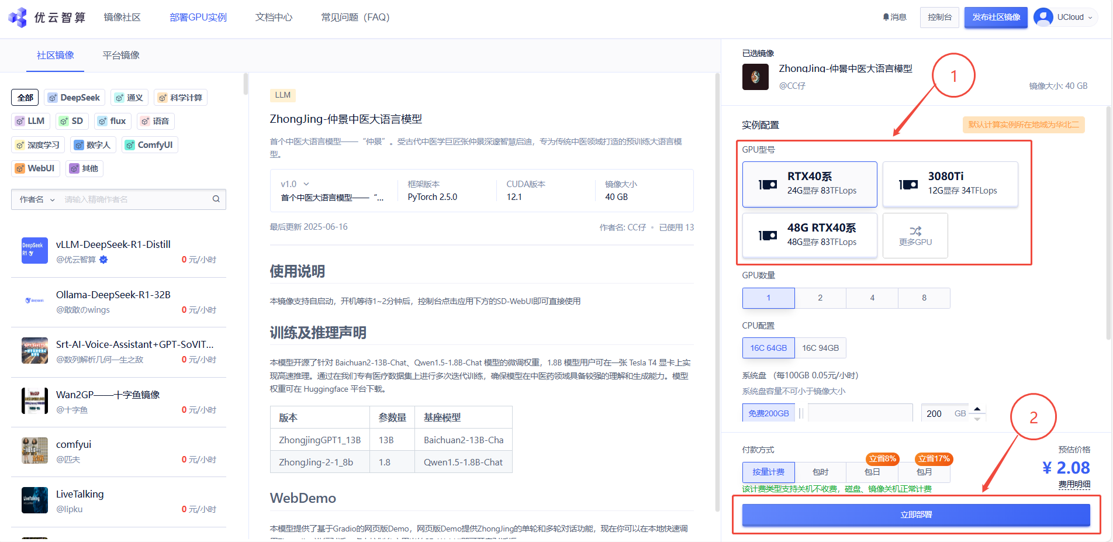
Task: Filter images by 深度学习 tag
Action: point(38,145)
